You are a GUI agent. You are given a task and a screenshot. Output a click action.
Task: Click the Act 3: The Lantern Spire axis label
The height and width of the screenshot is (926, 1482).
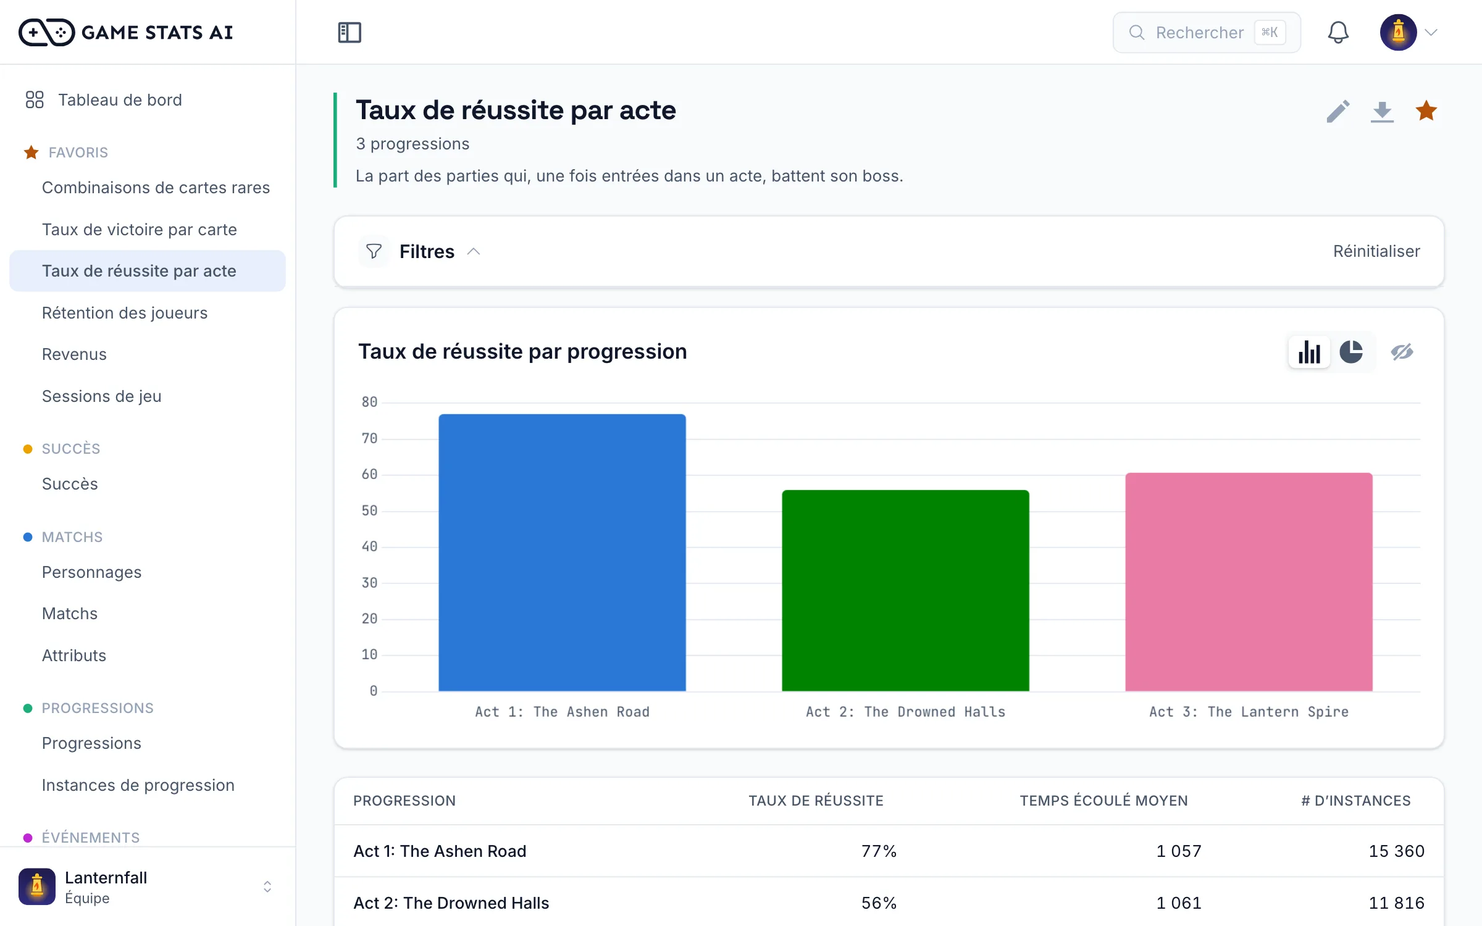(x=1249, y=712)
